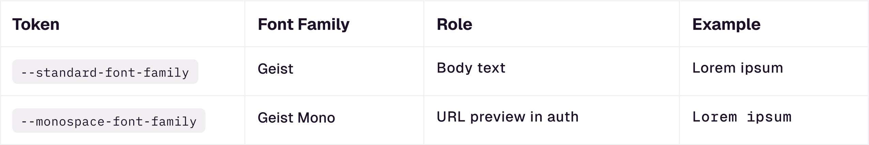Click "Lorem" in the monospace font example
Screen dimensions: 869x145
pyautogui.click(x=715, y=117)
